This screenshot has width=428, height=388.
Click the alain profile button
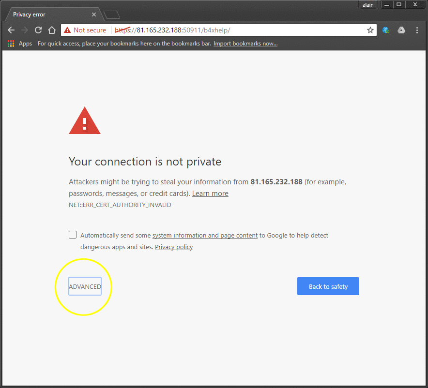pyautogui.click(x=368, y=5)
